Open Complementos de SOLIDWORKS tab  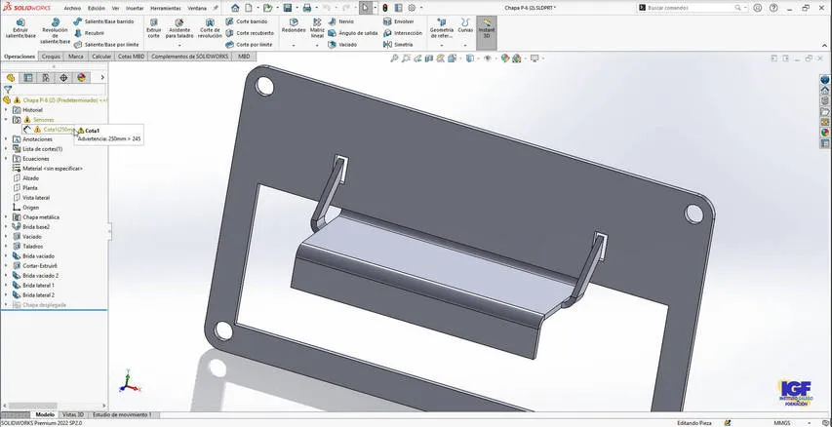(190, 57)
